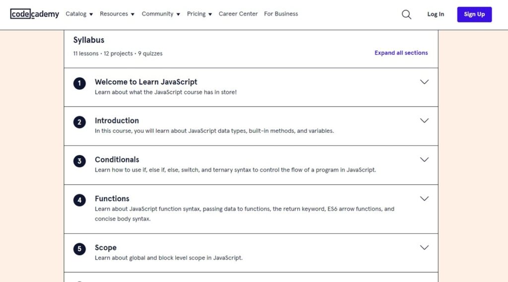Image resolution: width=508 pixels, height=282 pixels.
Task: Click the number 3 circle badge
Action: [x=79, y=161]
